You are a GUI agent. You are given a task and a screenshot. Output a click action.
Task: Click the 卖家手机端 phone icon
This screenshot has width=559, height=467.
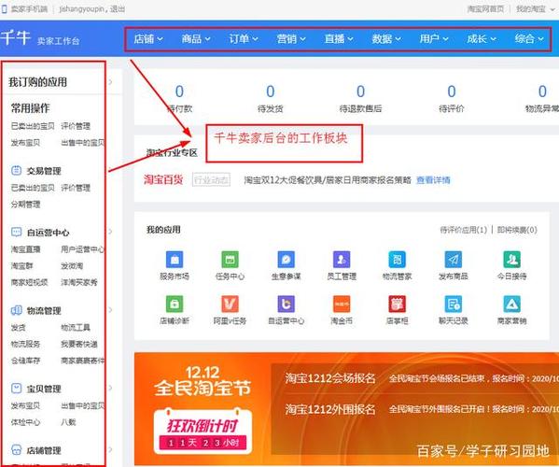coord(5,9)
